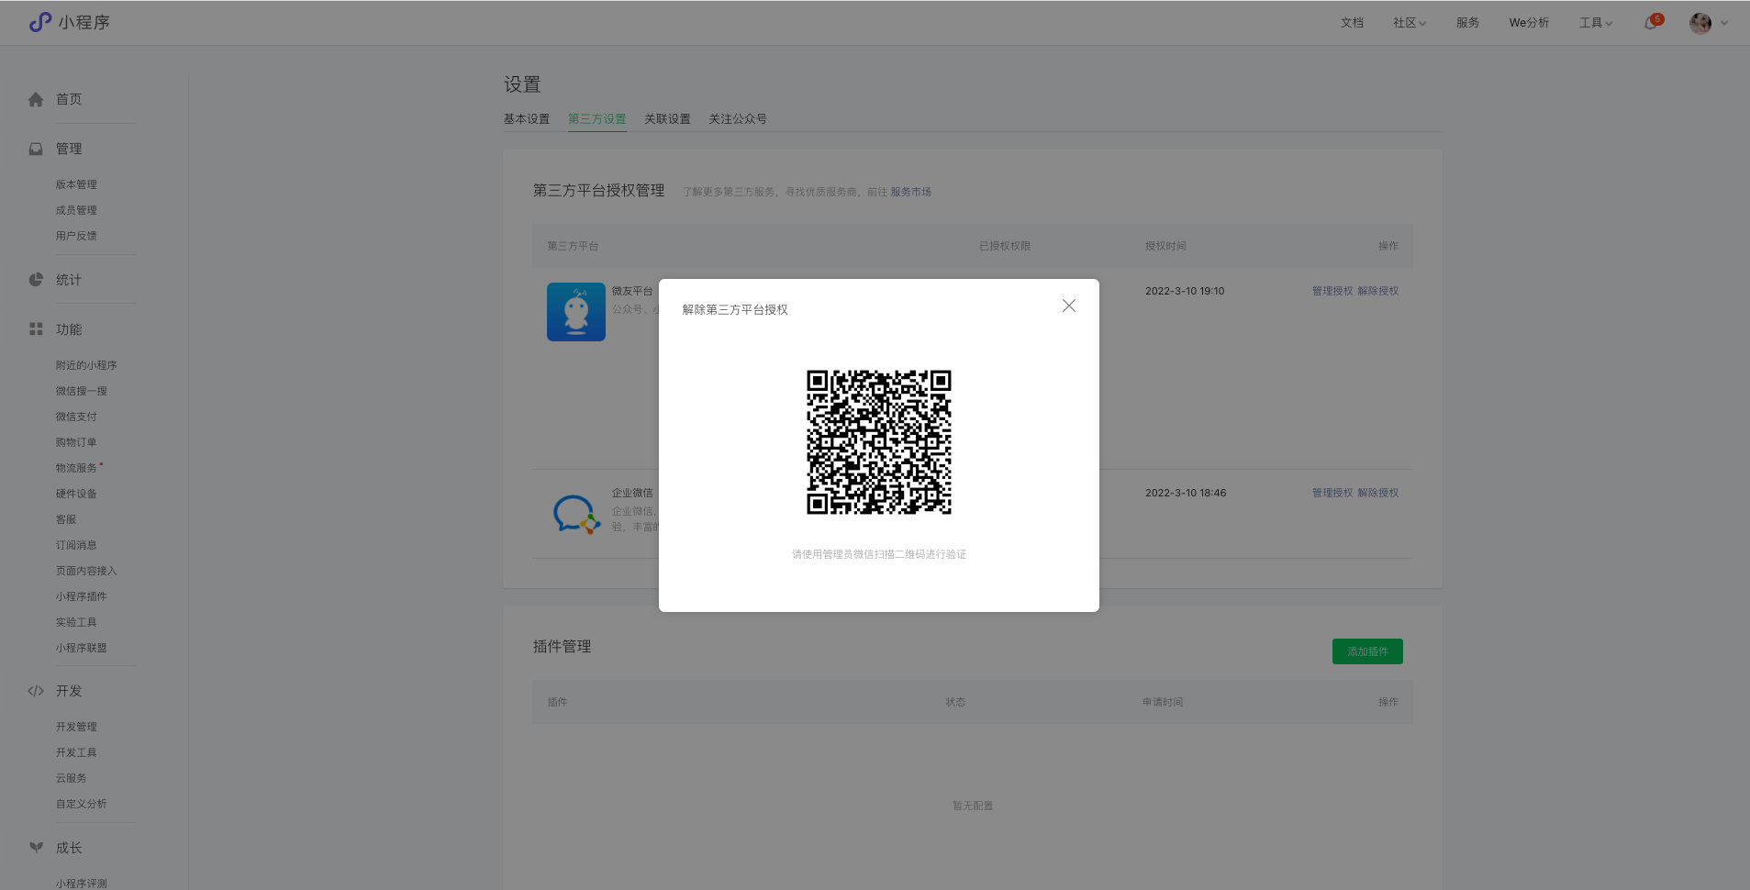Open 用户反馈 in sidebar

click(76, 236)
